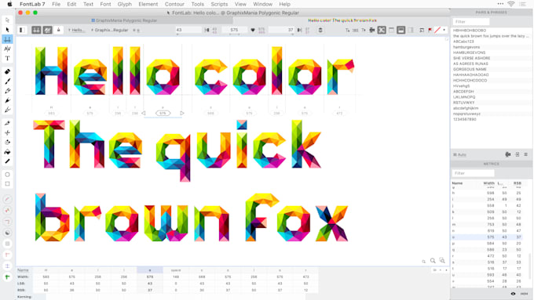Select the Rectangle tool
This screenshot has width=534, height=300.
pos(8,184)
